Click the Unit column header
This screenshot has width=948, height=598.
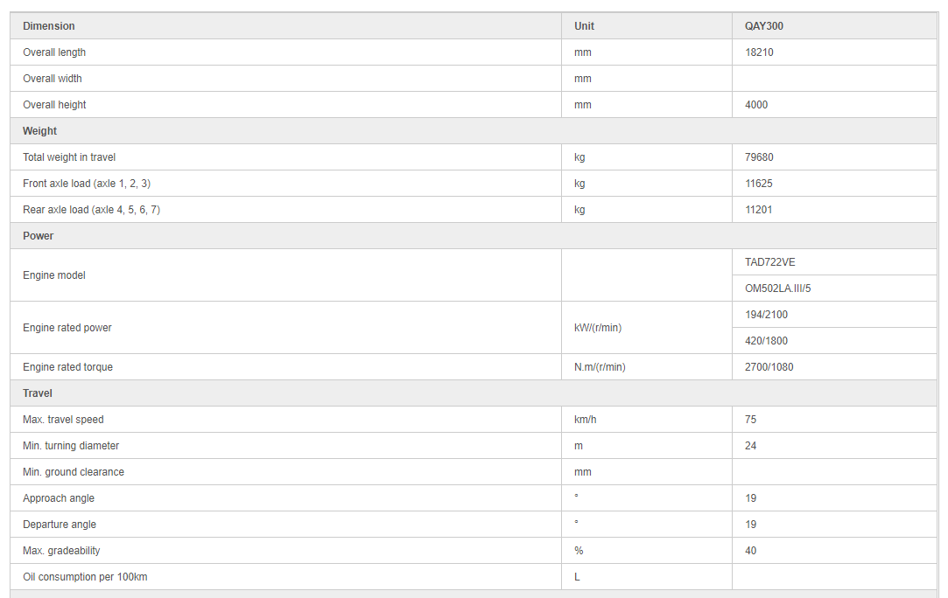pyautogui.click(x=584, y=26)
